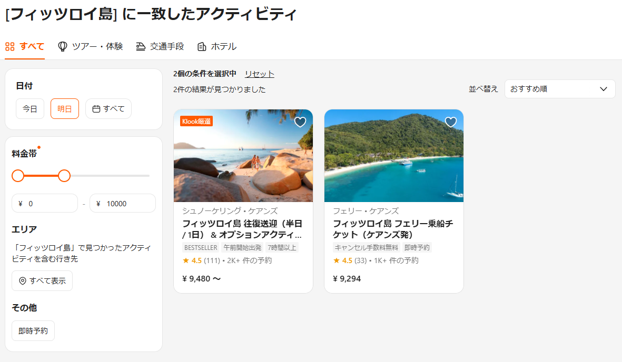The height and width of the screenshot is (362, 622).
Task: Click the minimum price slider handle
Action: (18, 176)
